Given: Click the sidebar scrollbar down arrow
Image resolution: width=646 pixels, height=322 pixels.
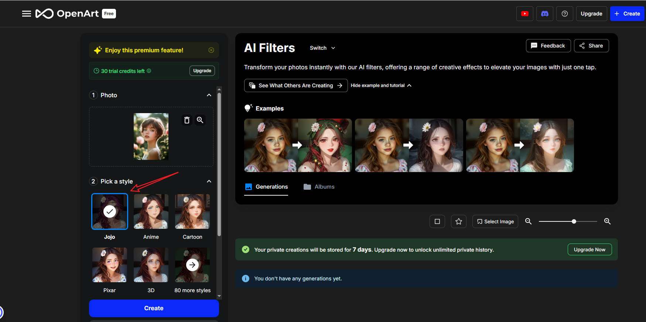Looking at the screenshot, I should click(219, 296).
